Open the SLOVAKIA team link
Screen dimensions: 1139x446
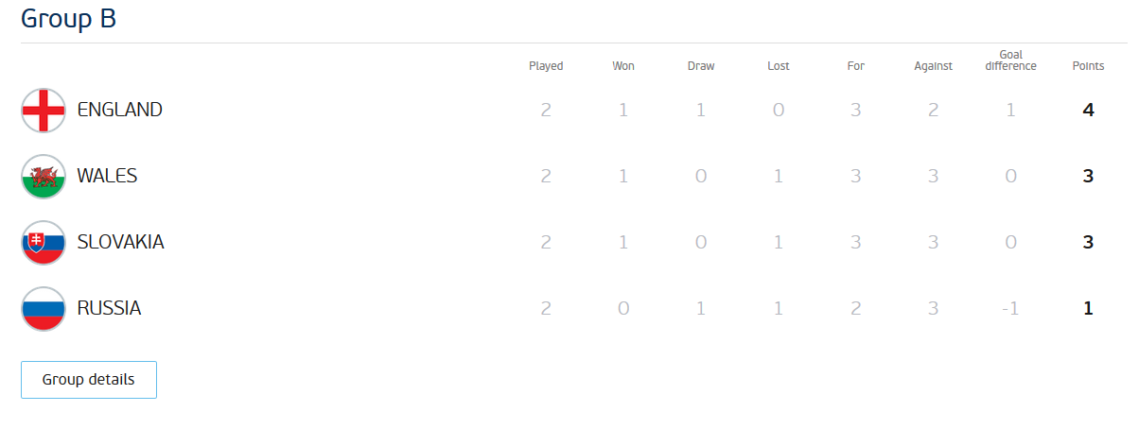(121, 242)
